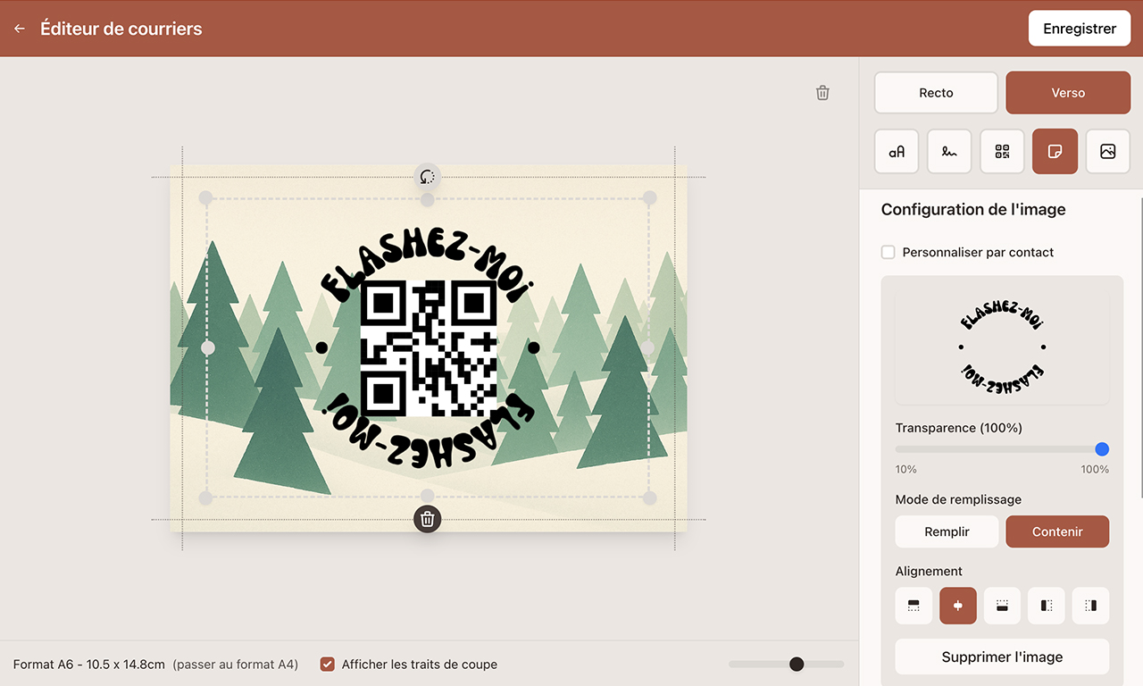Choose "Remplir" fill mode
The height and width of the screenshot is (686, 1143).
click(947, 531)
